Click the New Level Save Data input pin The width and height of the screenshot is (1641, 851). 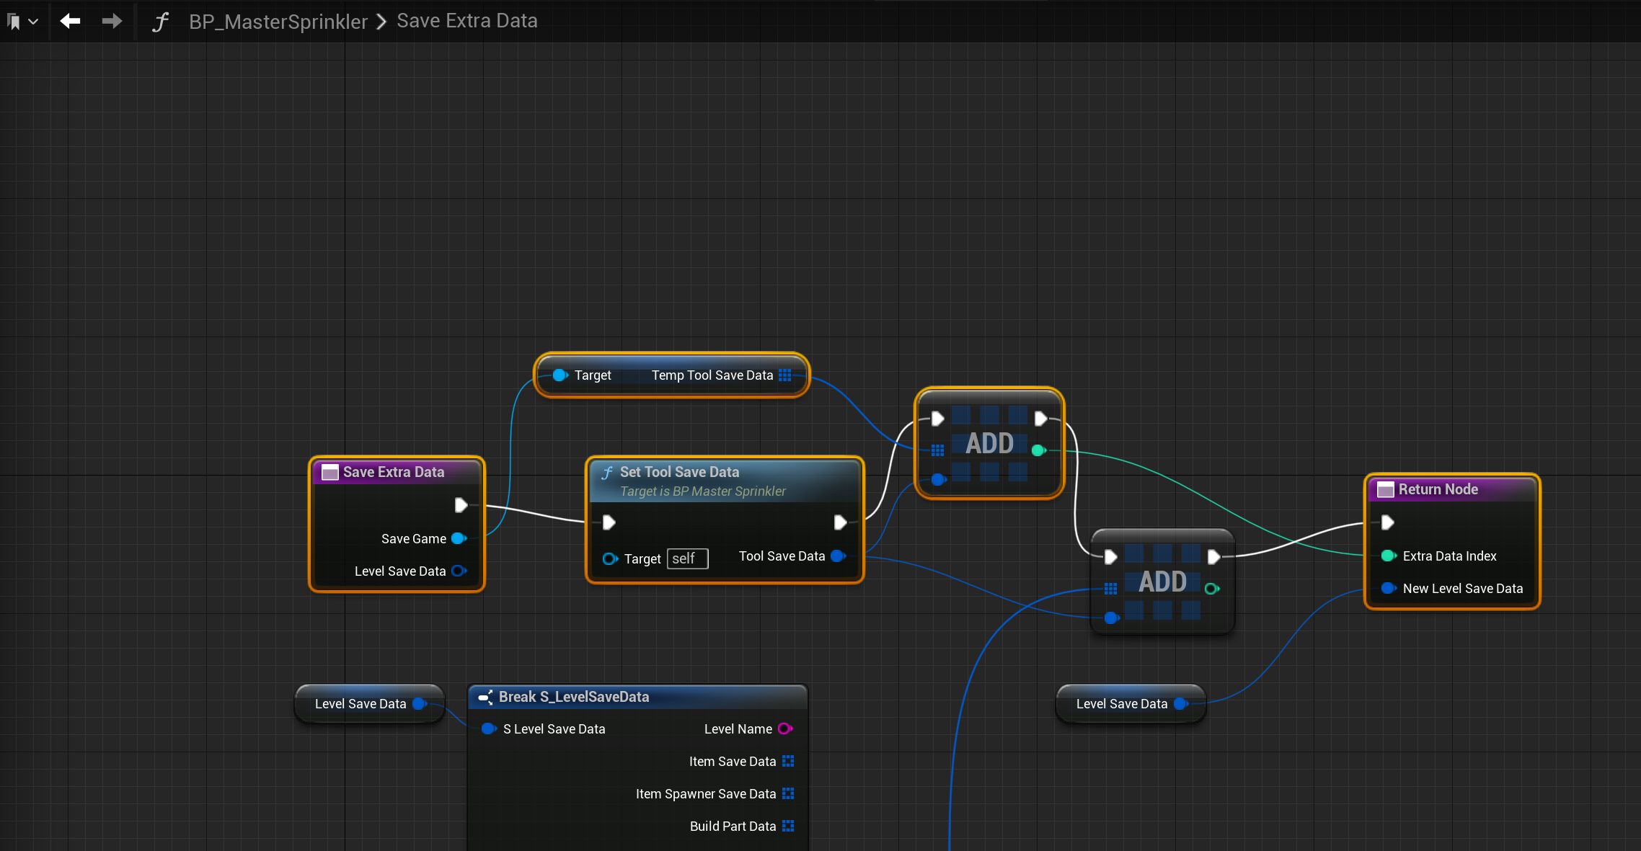point(1388,588)
